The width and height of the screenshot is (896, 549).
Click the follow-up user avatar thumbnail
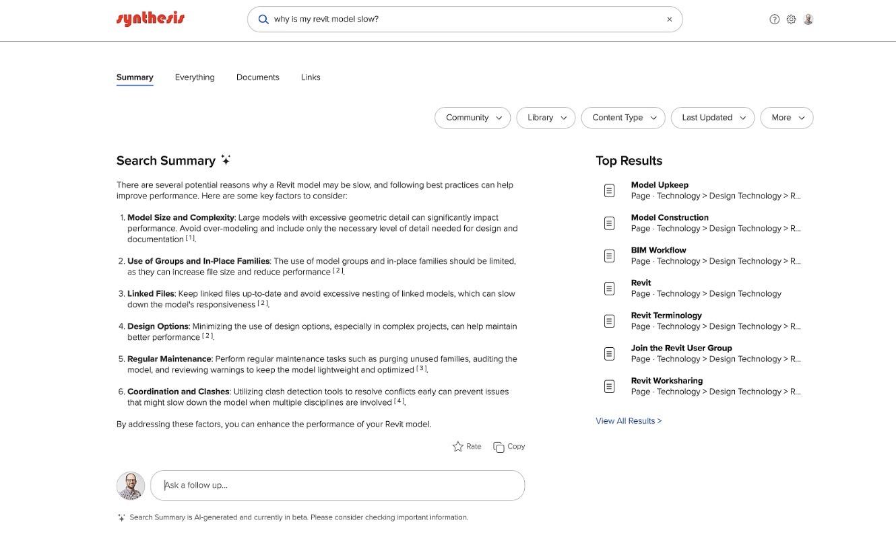(131, 485)
